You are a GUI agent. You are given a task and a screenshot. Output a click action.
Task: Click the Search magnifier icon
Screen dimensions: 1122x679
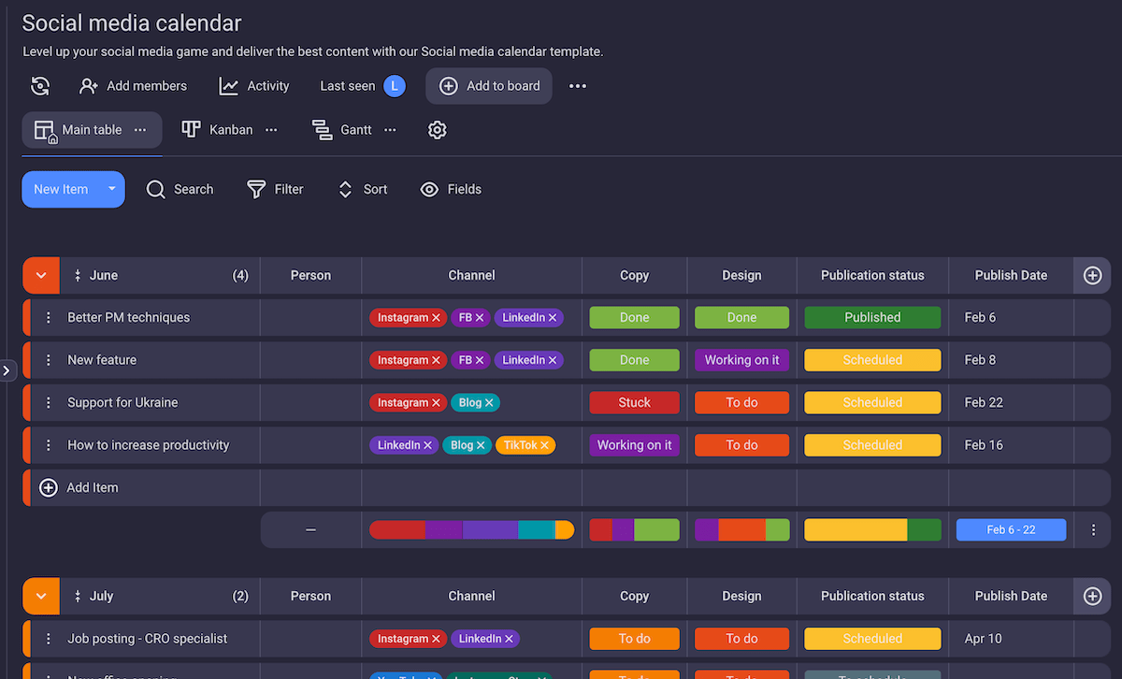click(155, 189)
